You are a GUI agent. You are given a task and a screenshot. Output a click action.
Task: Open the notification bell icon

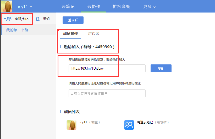(x=37, y=19)
